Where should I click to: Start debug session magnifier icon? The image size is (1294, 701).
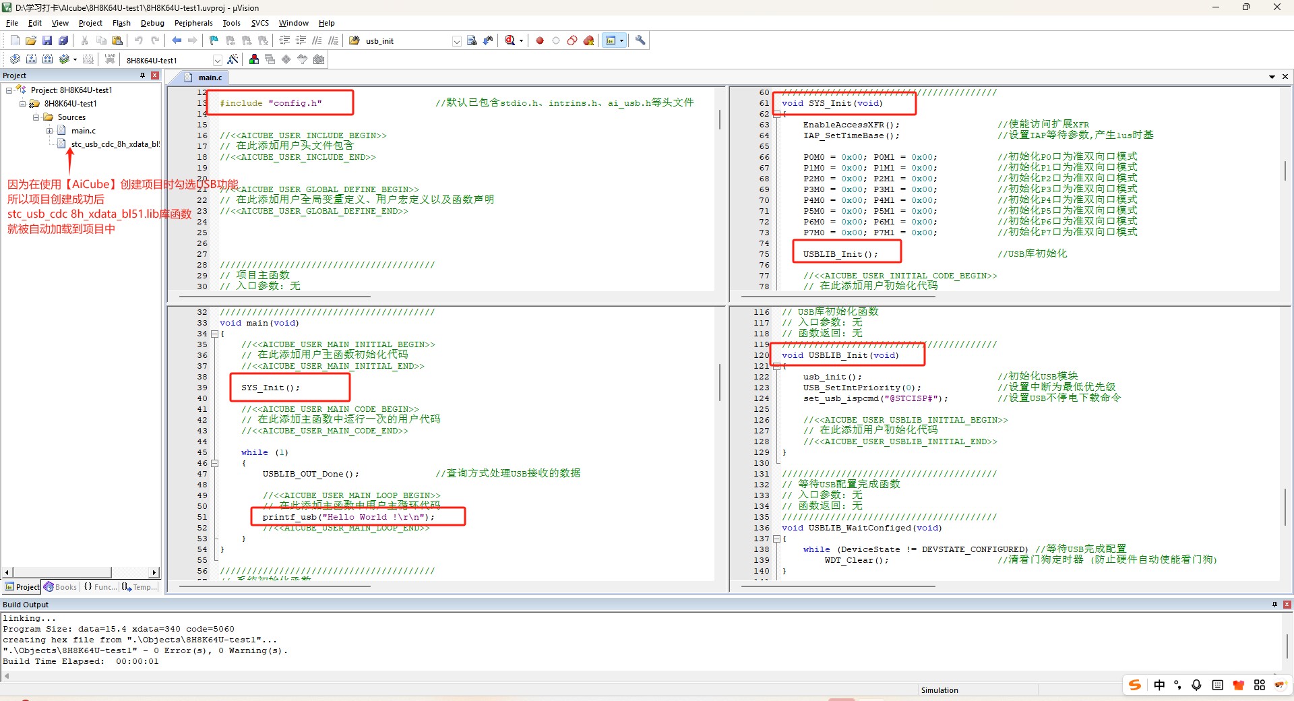click(x=510, y=40)
